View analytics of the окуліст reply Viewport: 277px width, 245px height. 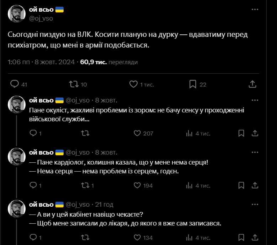click(x=189, y=133)
